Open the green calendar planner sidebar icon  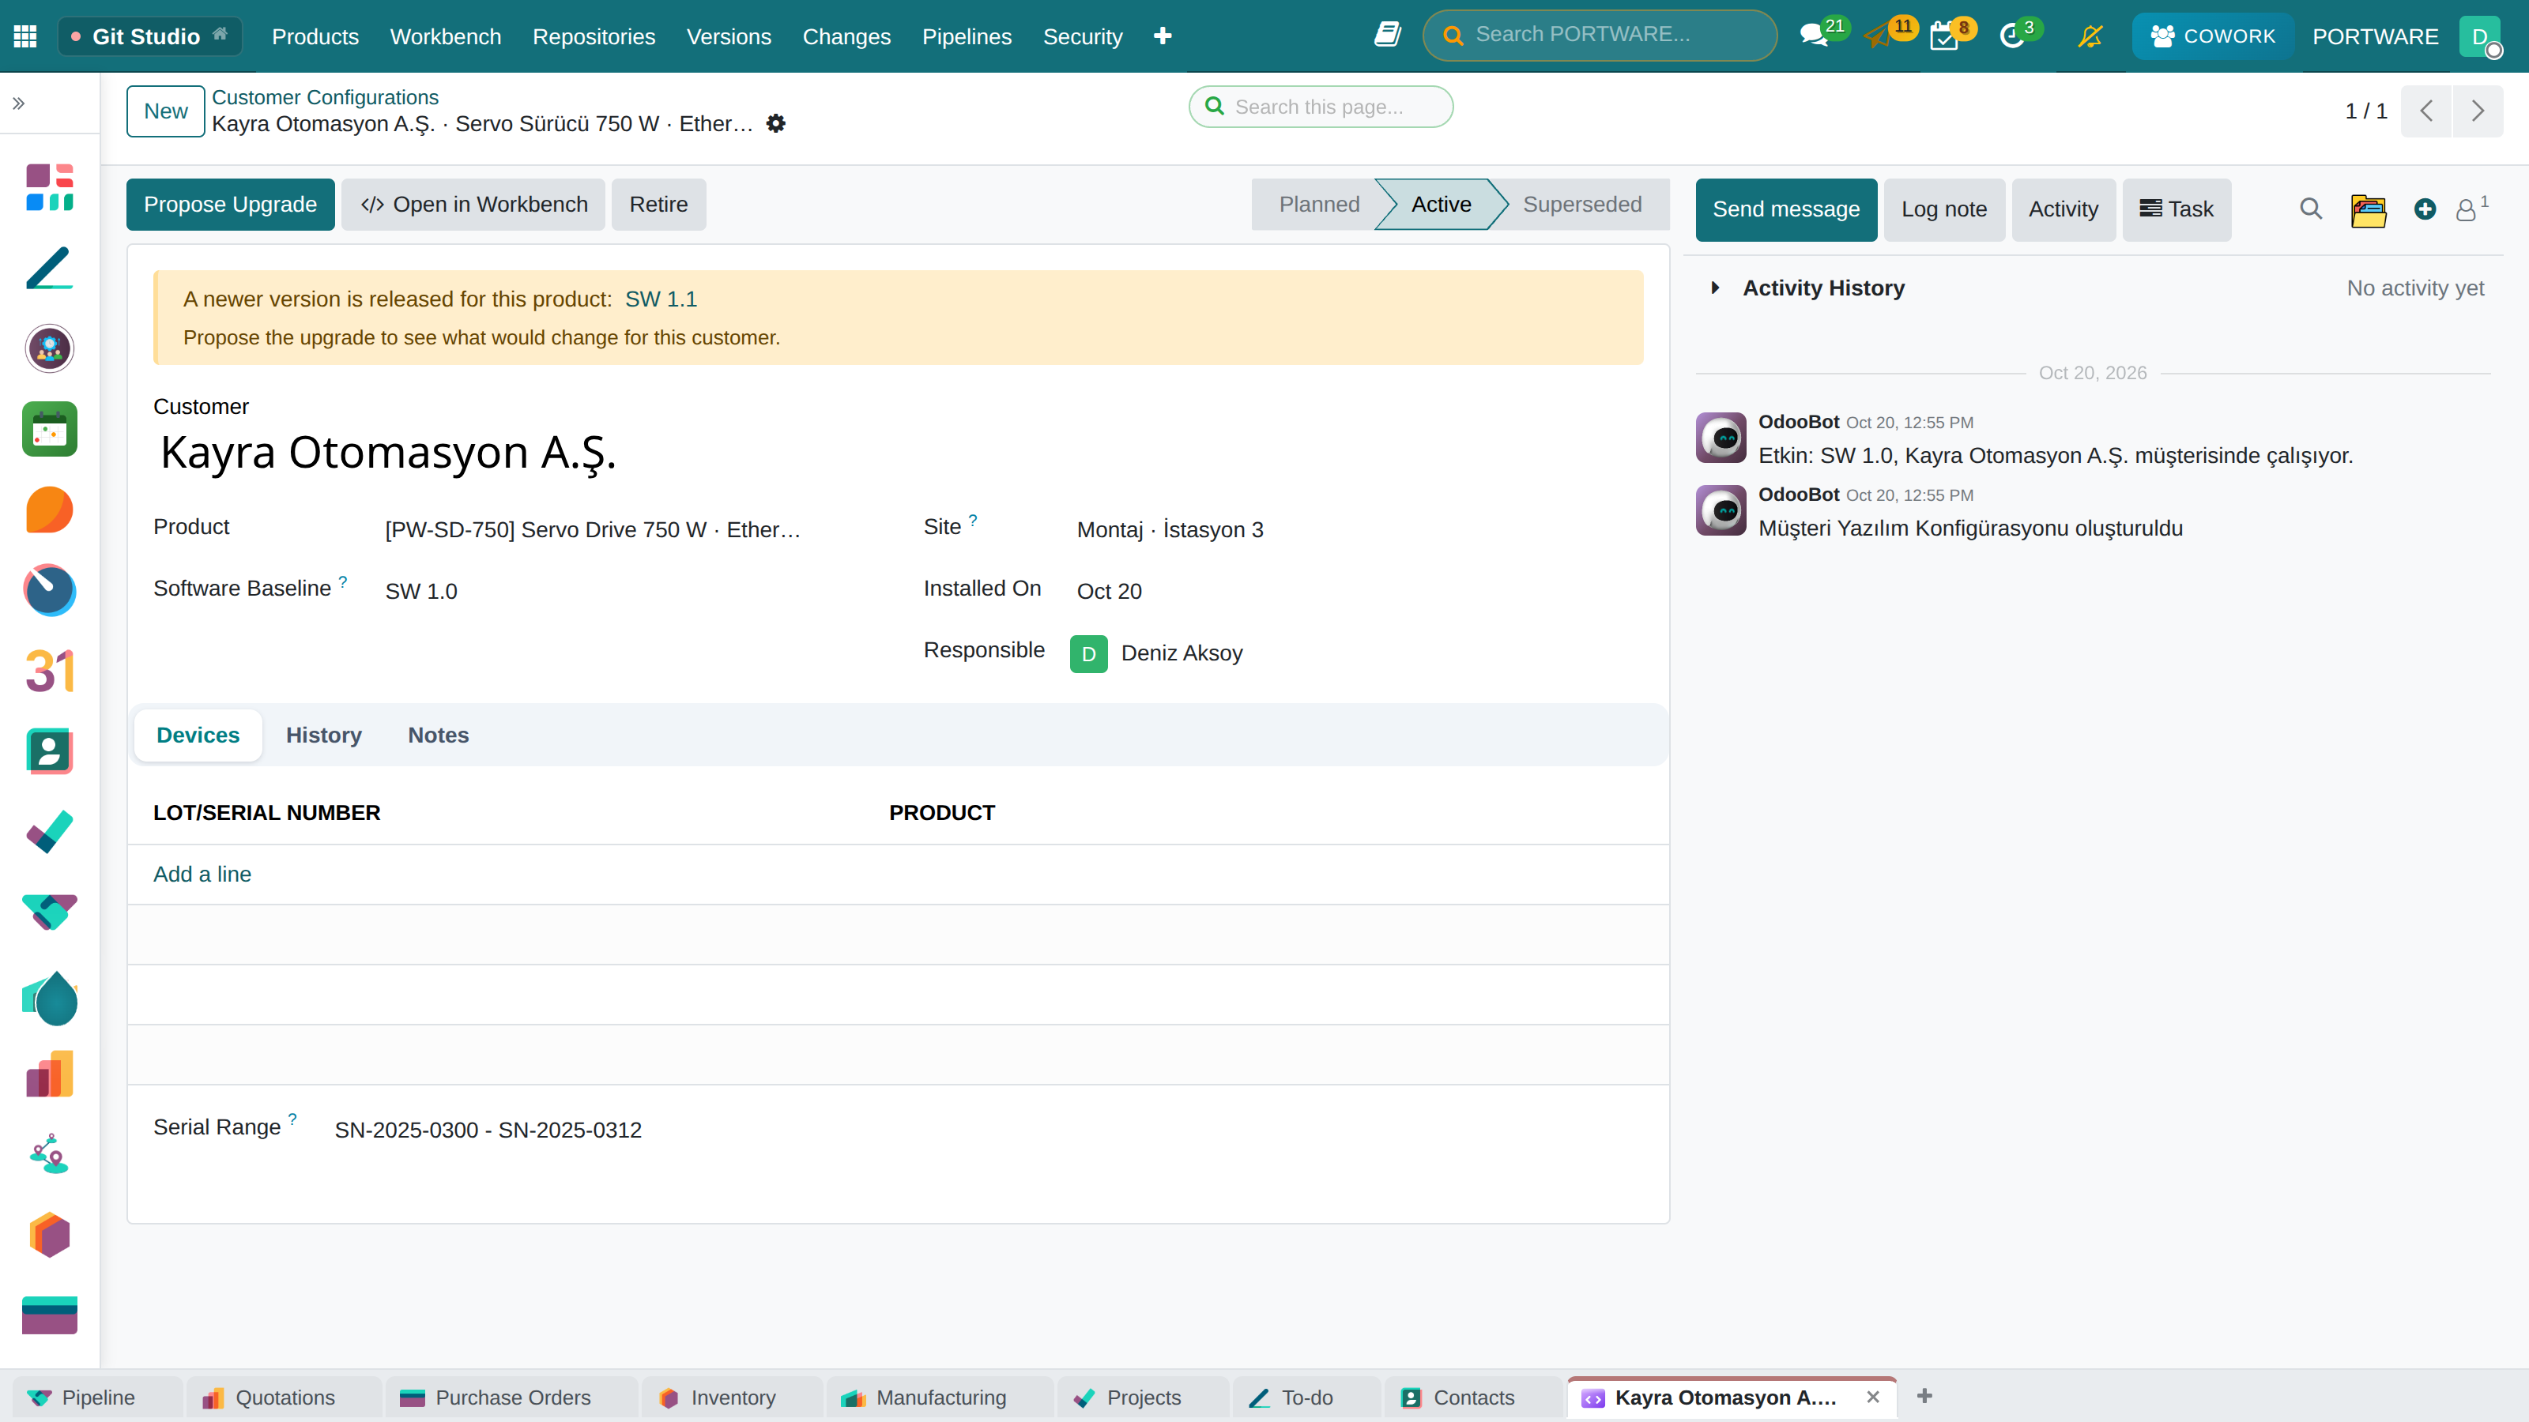[x=49, y=429]
